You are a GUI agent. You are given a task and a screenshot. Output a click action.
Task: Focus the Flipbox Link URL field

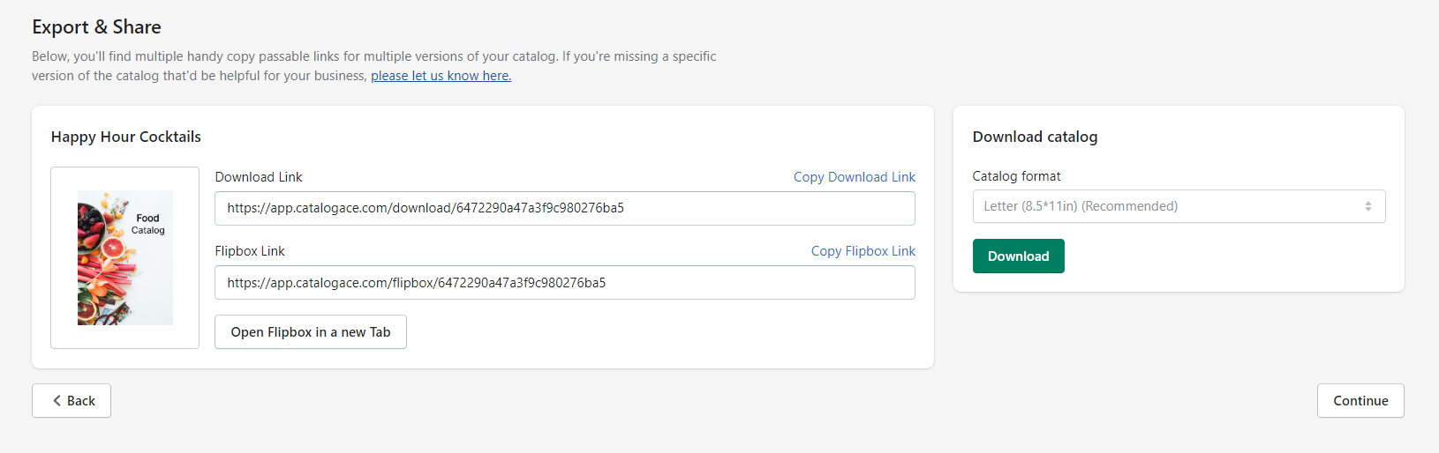564,283
